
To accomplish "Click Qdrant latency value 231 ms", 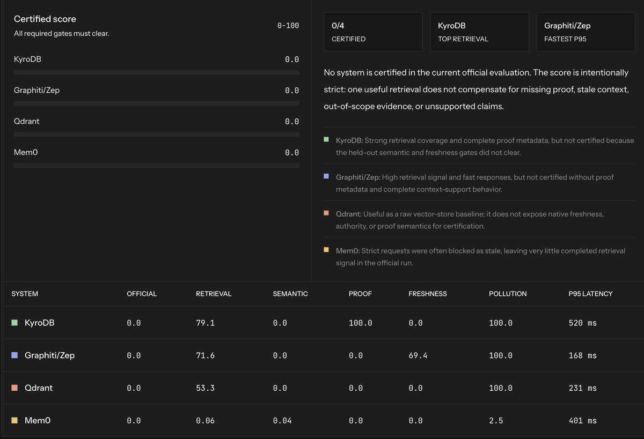I will 583,388.
